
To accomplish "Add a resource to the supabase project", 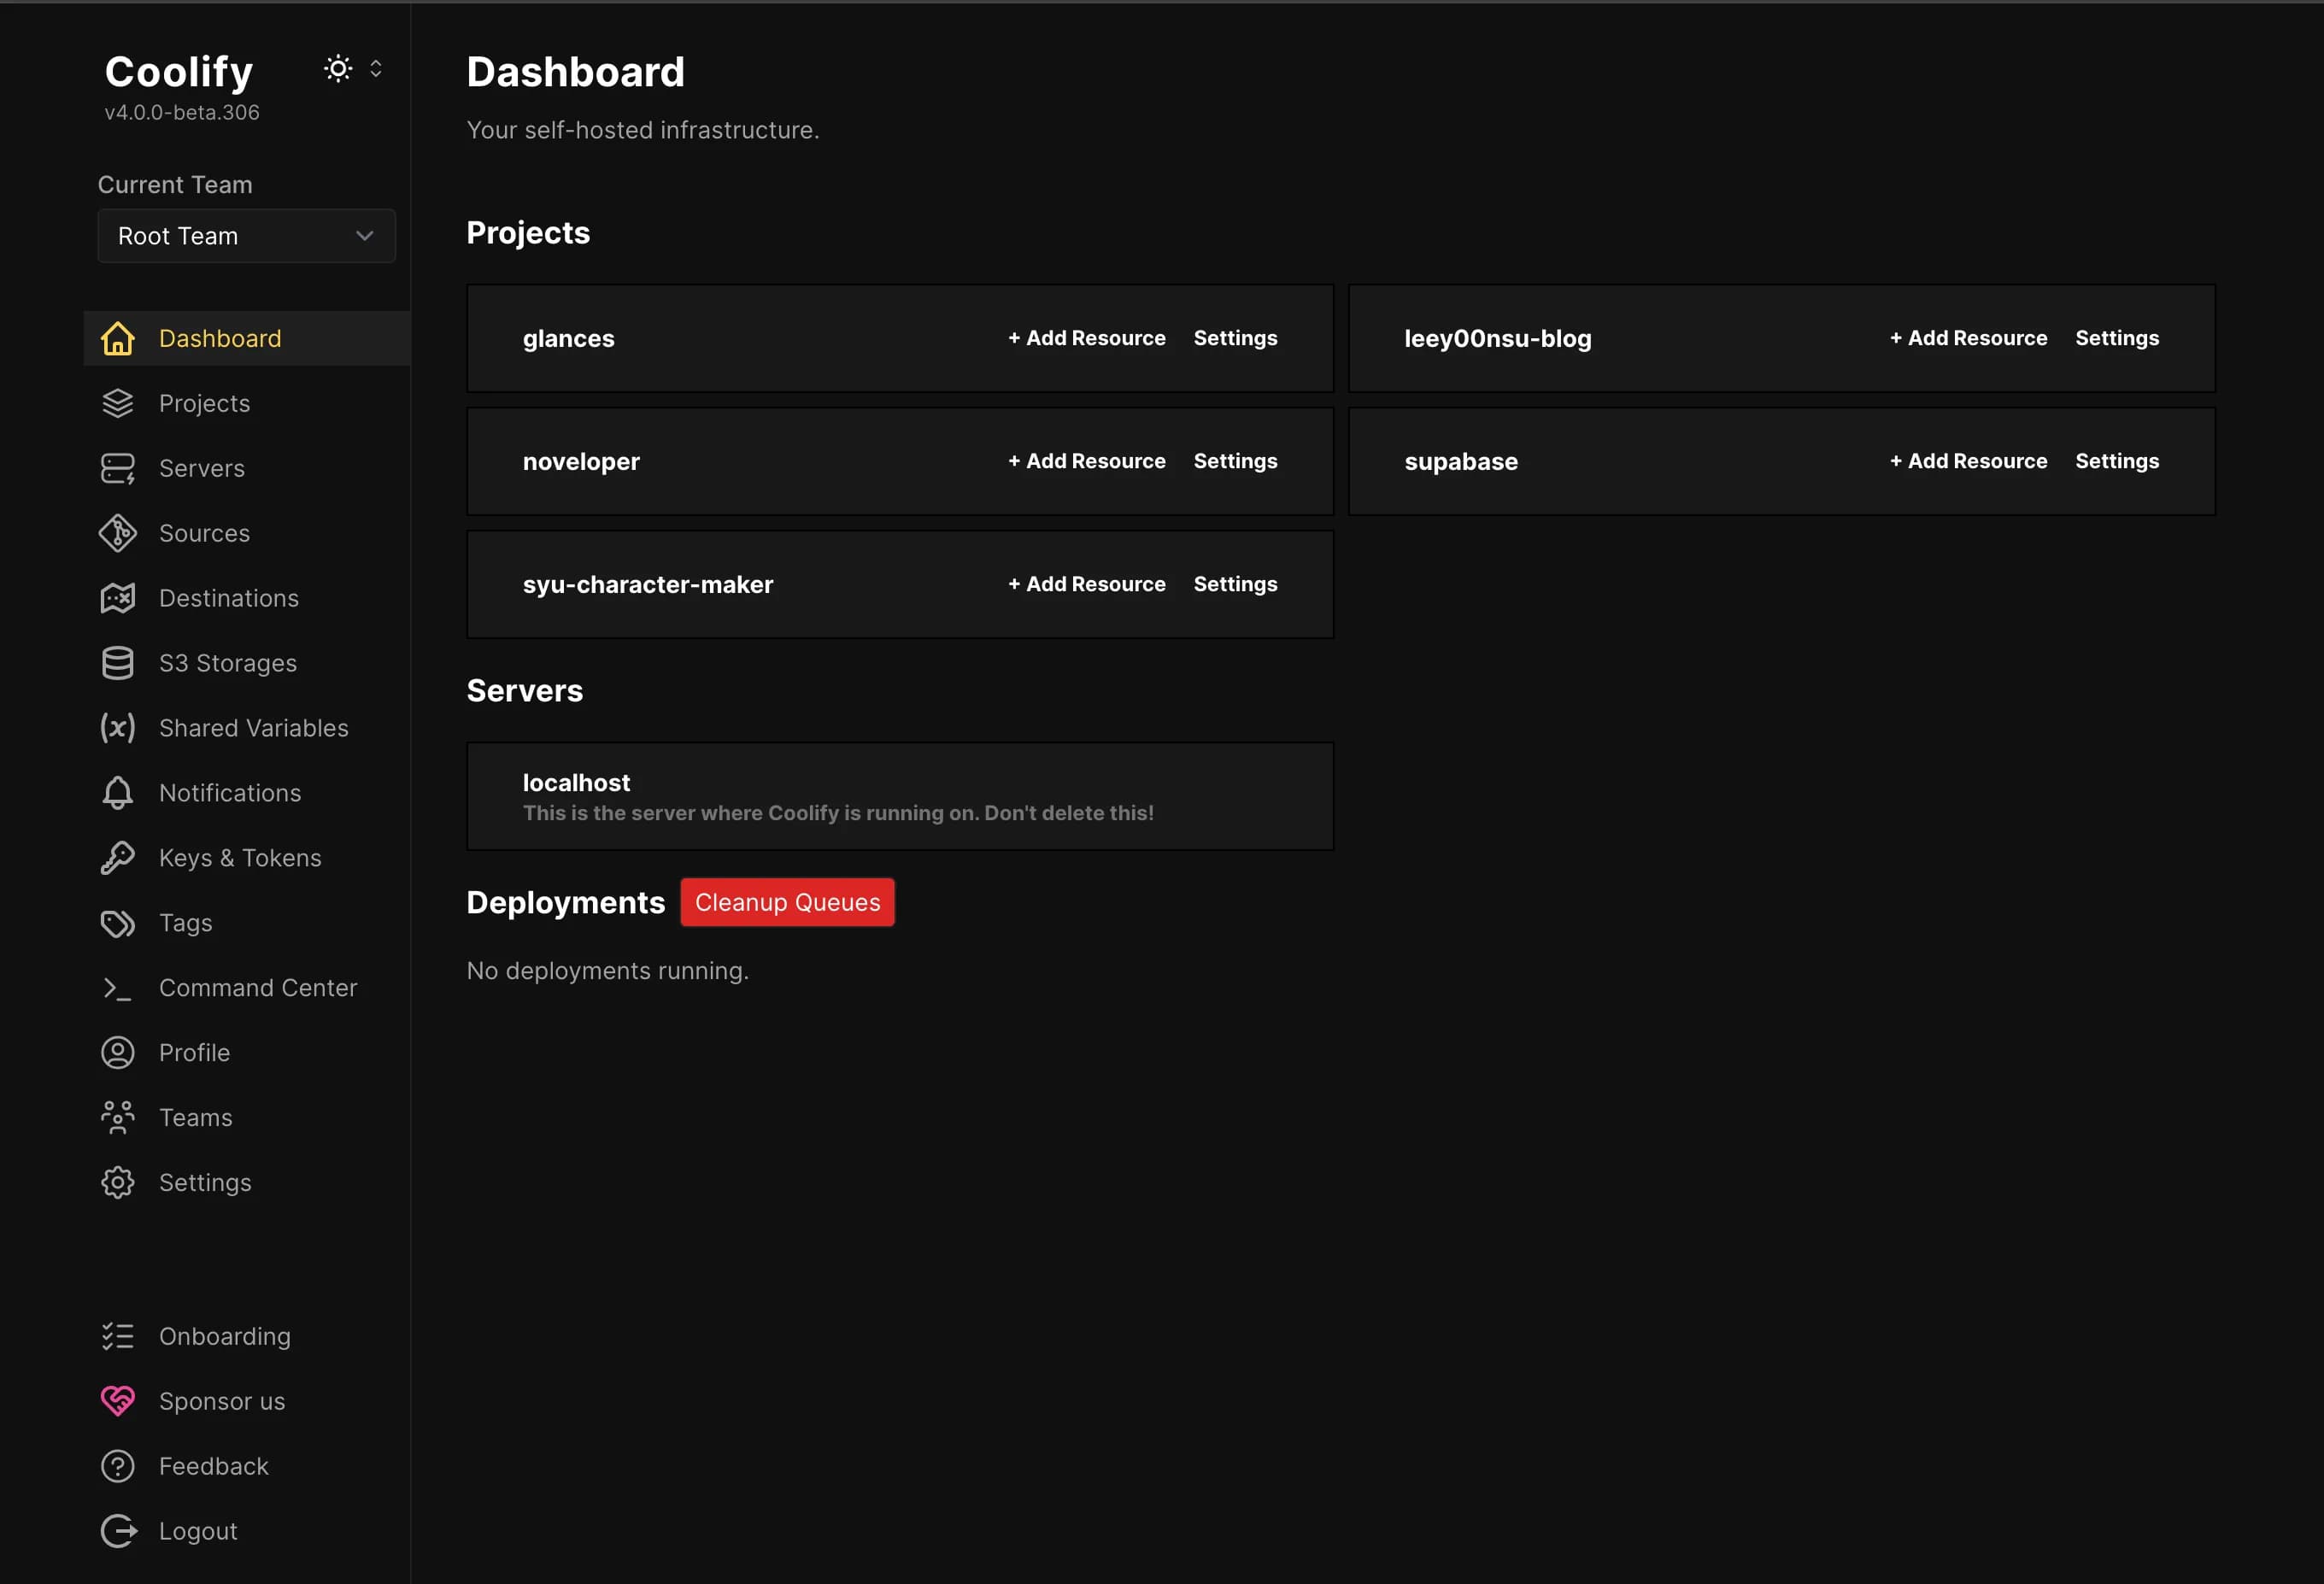I will click(x=1968, y=461).
